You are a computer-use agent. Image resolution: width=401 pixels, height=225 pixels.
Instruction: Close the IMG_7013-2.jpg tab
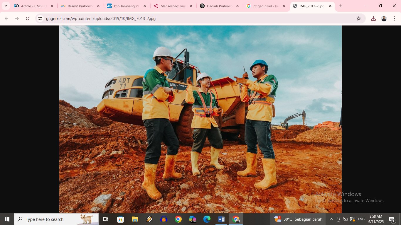(330, 6)
